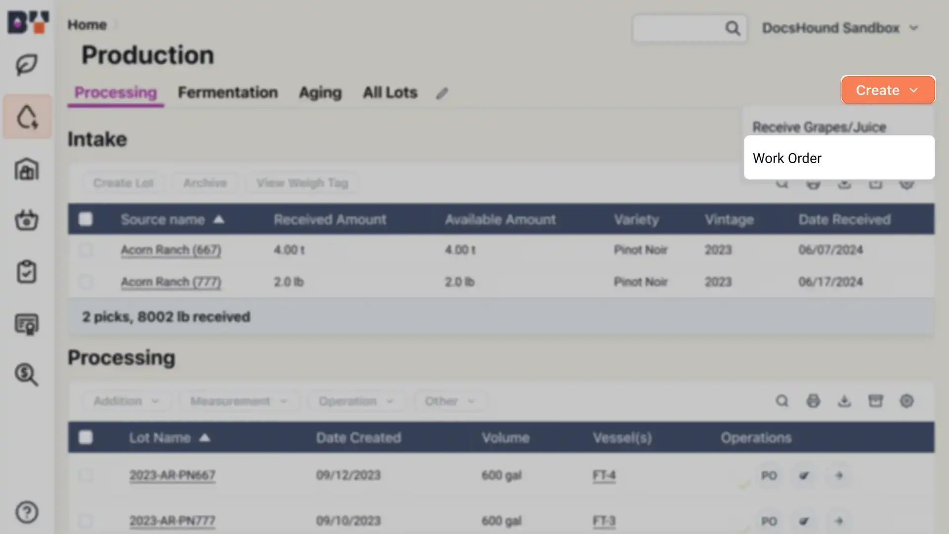This screenshot has width=949, height=534.
Task: Click the leaf/plant icon in sidebar
Action: [x=27, y=65]
